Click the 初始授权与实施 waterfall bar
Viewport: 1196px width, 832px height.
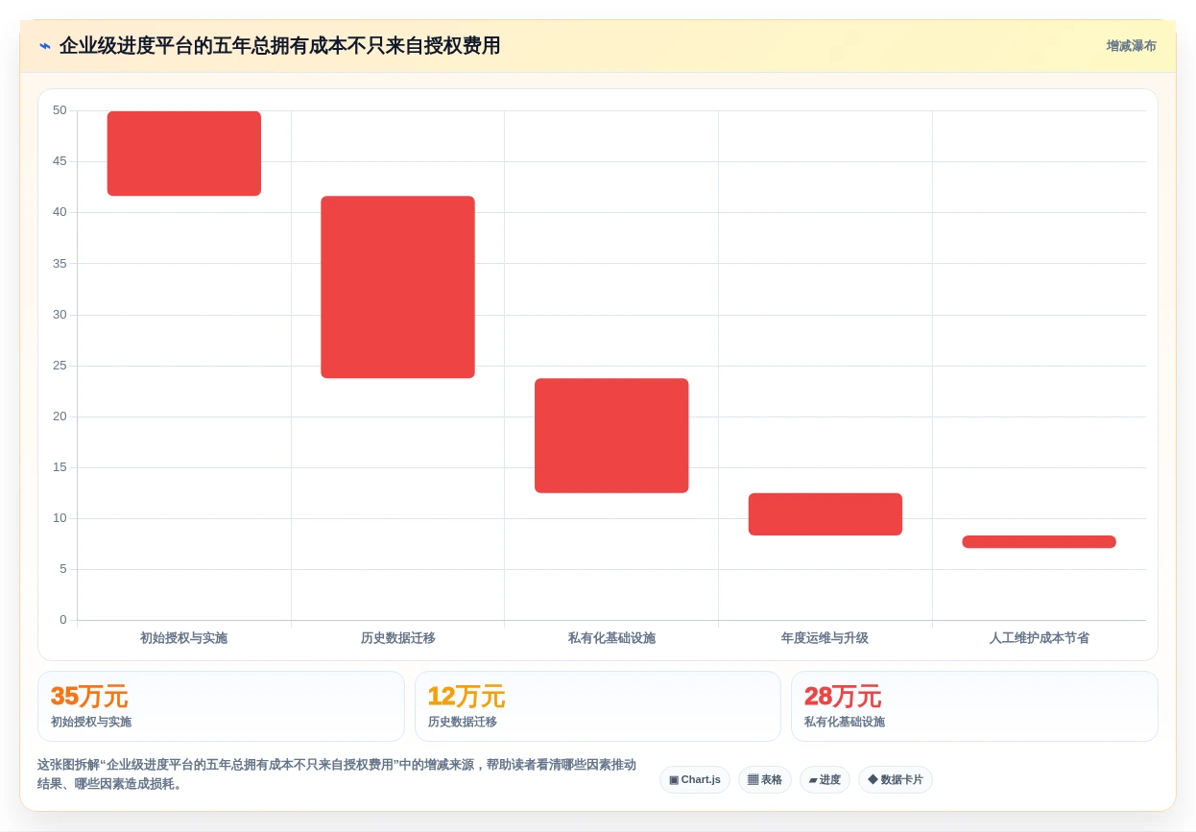(x=184, y=154)
